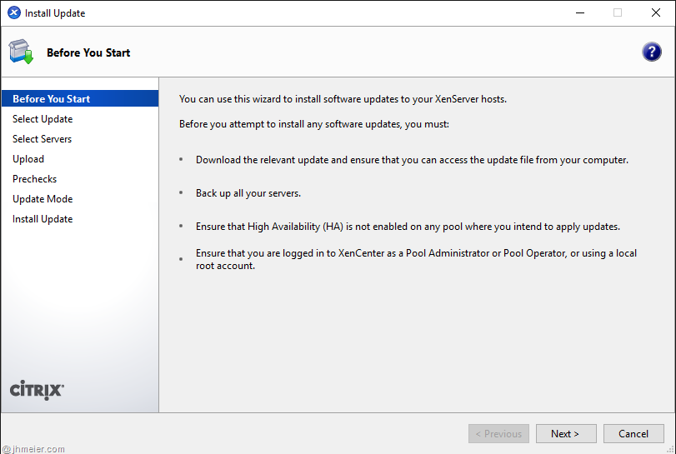Open the Select Servers step
Screen dimensions: 676x454
[x=42, y=139]
